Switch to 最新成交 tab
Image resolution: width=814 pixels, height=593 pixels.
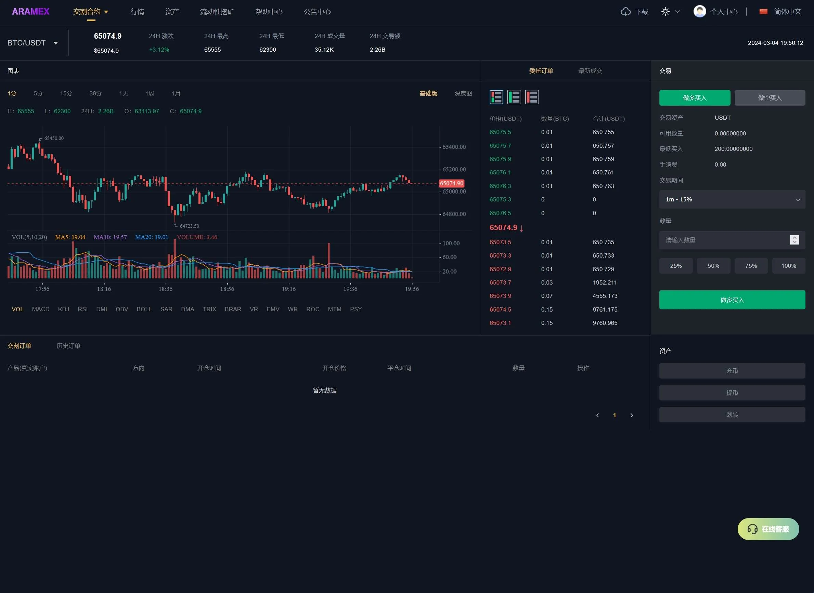[x=590, y=71]
